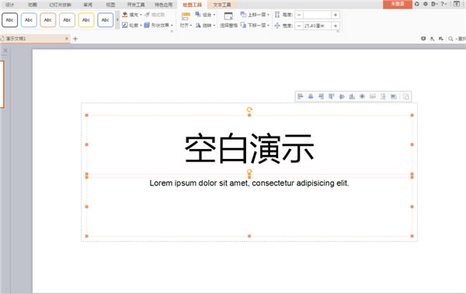
Task: Switch to the Text Tools (文本工具) tab
Action: tap(221, 5)
